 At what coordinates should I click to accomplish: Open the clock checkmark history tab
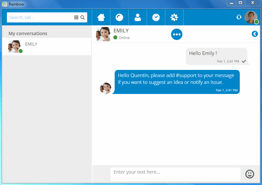[156, 17]
